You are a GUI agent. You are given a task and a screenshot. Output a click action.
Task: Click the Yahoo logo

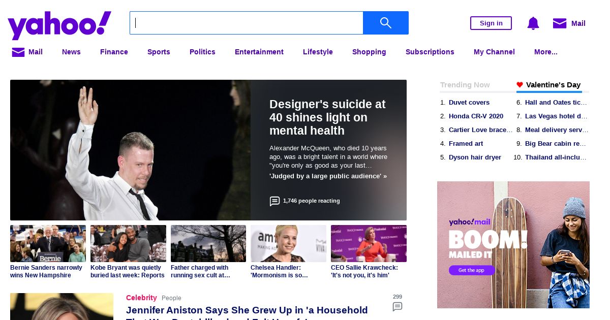tap(59, 25)
